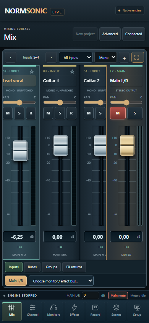
Task: Go to previous inputs page arrow
Action: [x=10, y=57]
